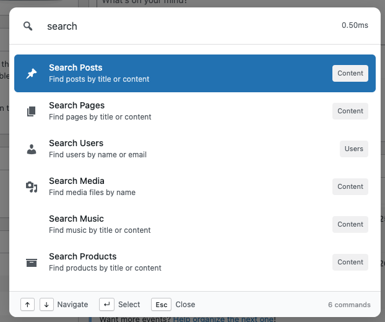Click the Users badge on Search Users
Image resolution: width=385 pixels, height=322 pixels.
(354, 149)
